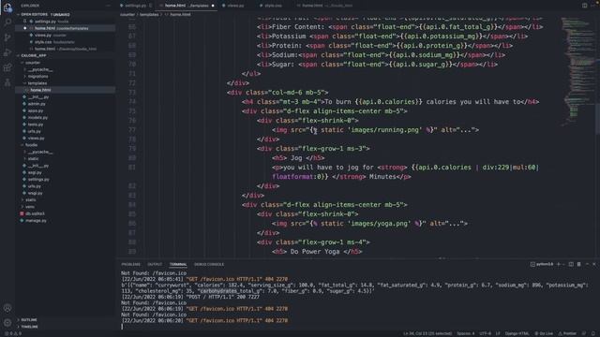Click the Django HTML language mode
The width and height of the screenshot is (600, 337).
point(517,333)
